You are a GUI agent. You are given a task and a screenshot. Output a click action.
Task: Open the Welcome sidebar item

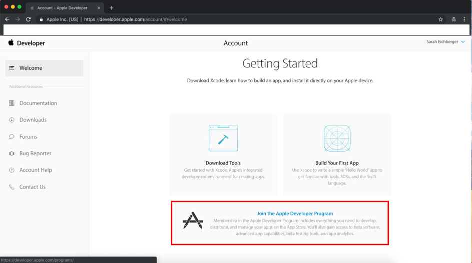click(44, 68)
